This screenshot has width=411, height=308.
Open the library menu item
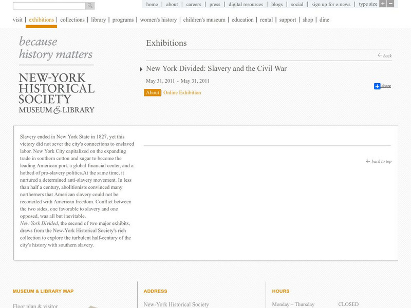(99, 20)
